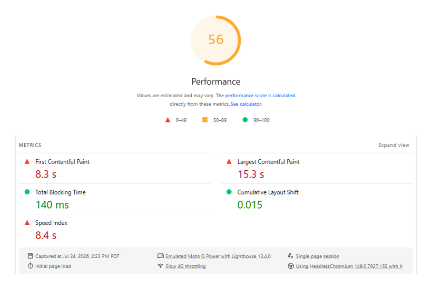Click the session icon beside Single page session
The image size is (432, 289).
click(290, 256)
